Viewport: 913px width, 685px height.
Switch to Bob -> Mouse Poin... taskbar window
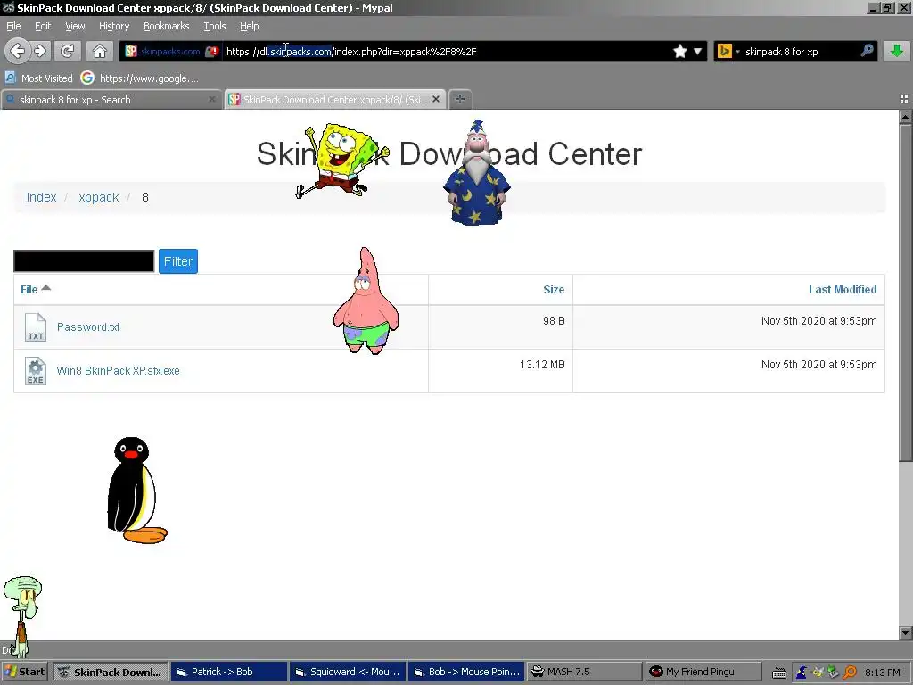click(x=465, y=672)
